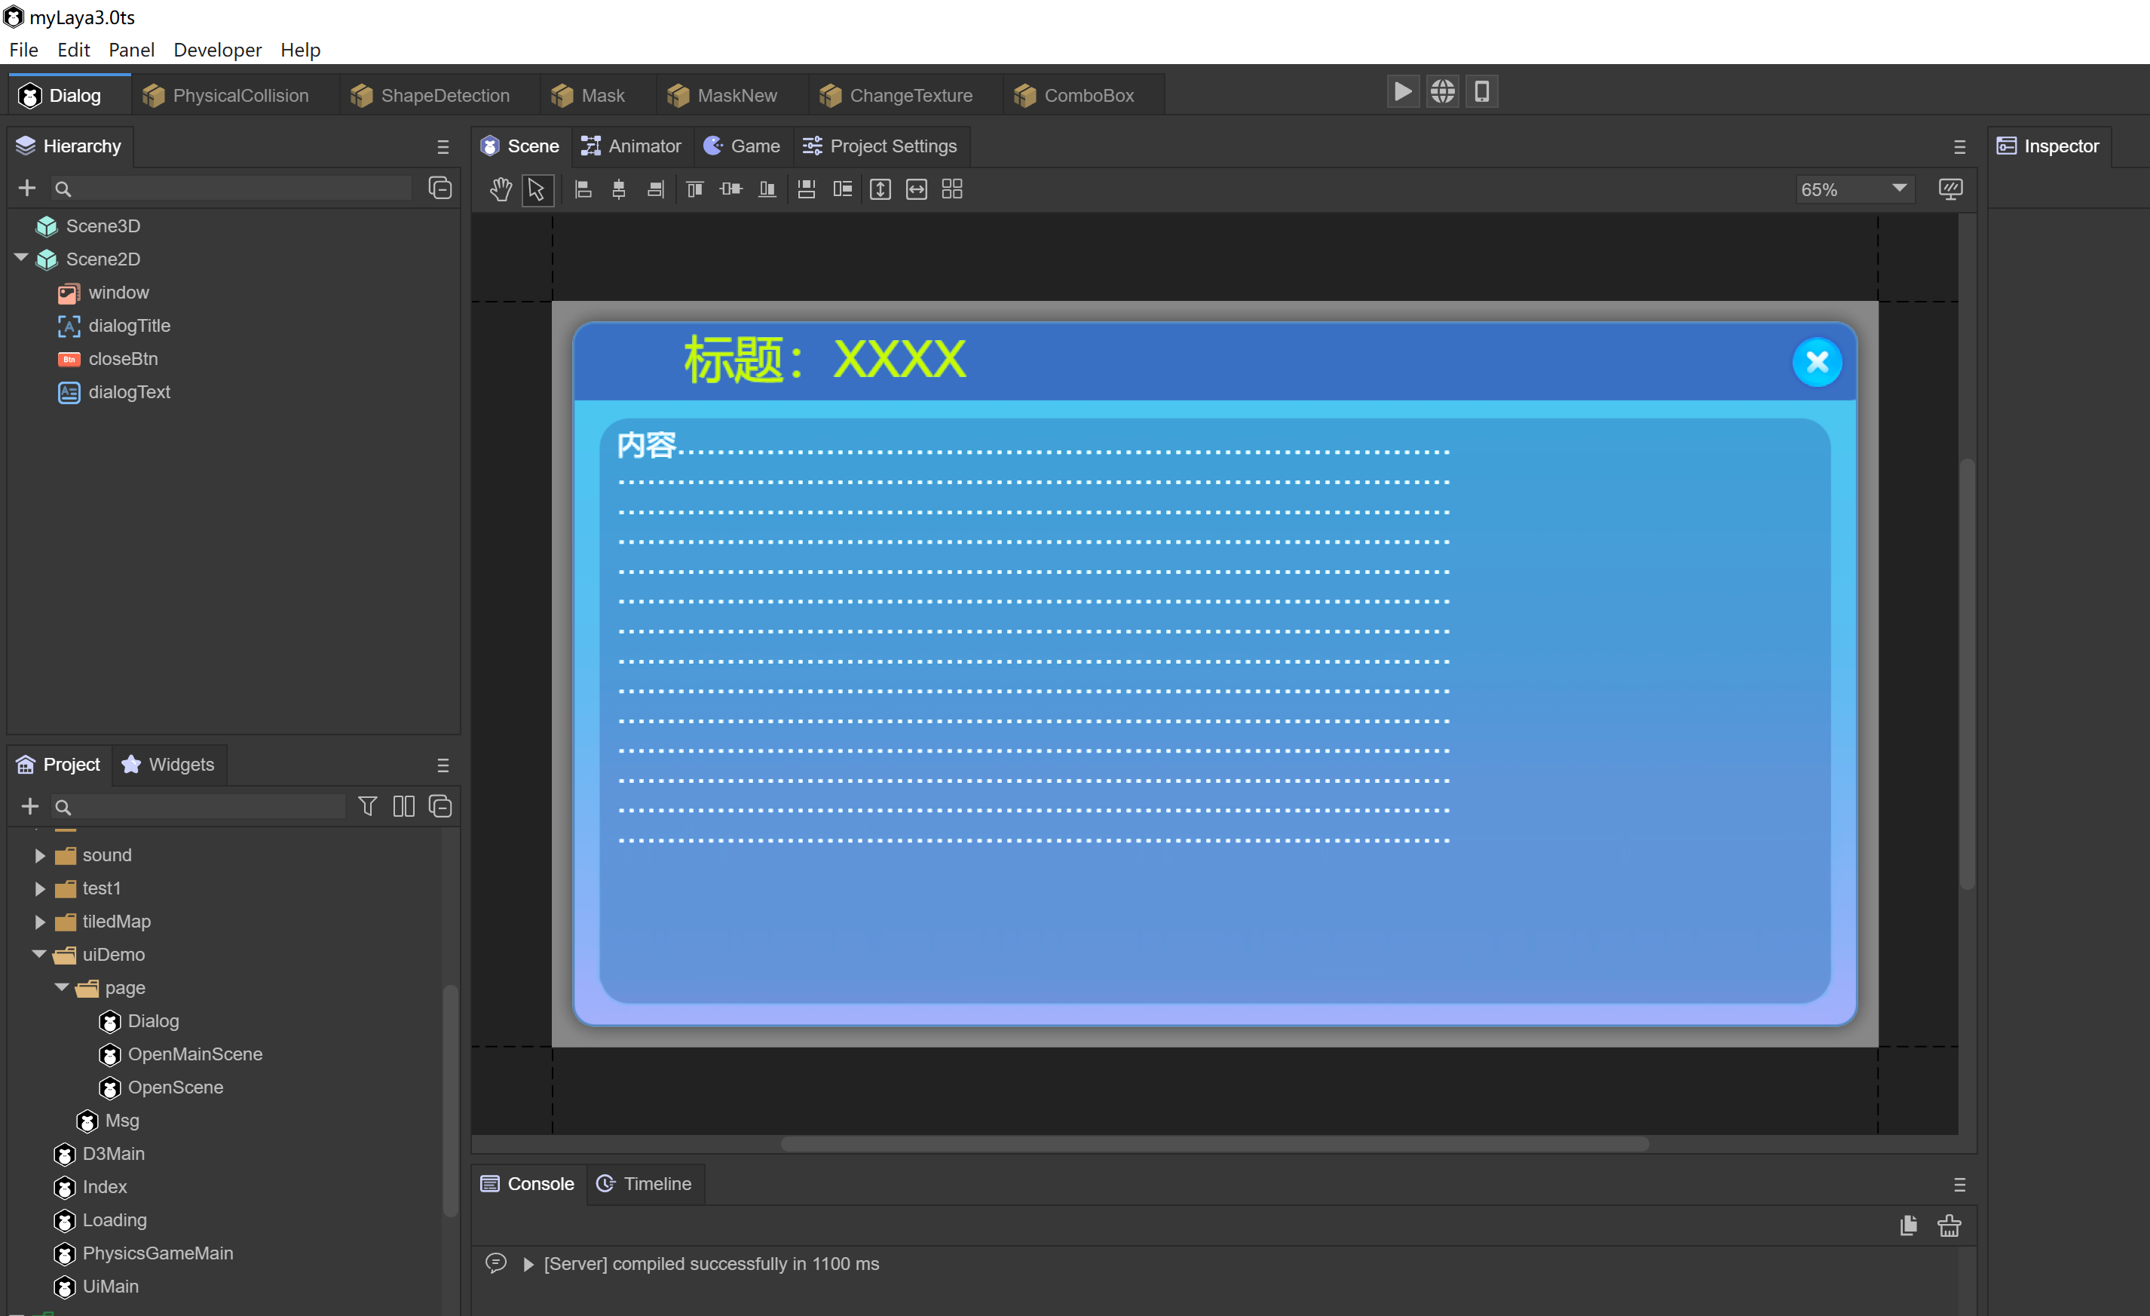2150x1316 pixels.
Task: Clear console with the trash icon
Action: 1949,1226
